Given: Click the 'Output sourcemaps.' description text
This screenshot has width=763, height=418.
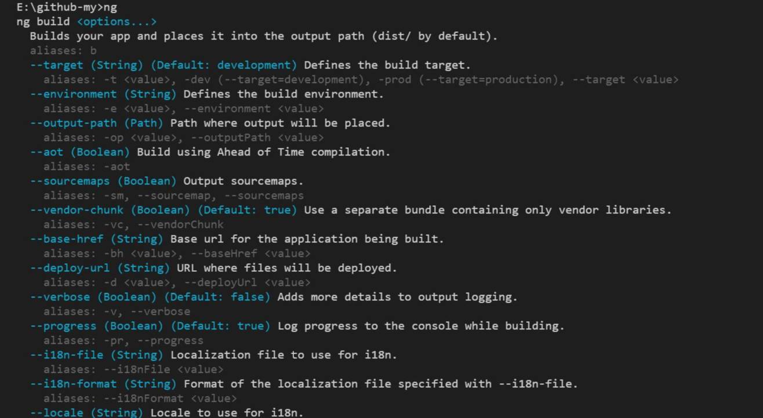Looking at the screenshot, I should 244,181.
